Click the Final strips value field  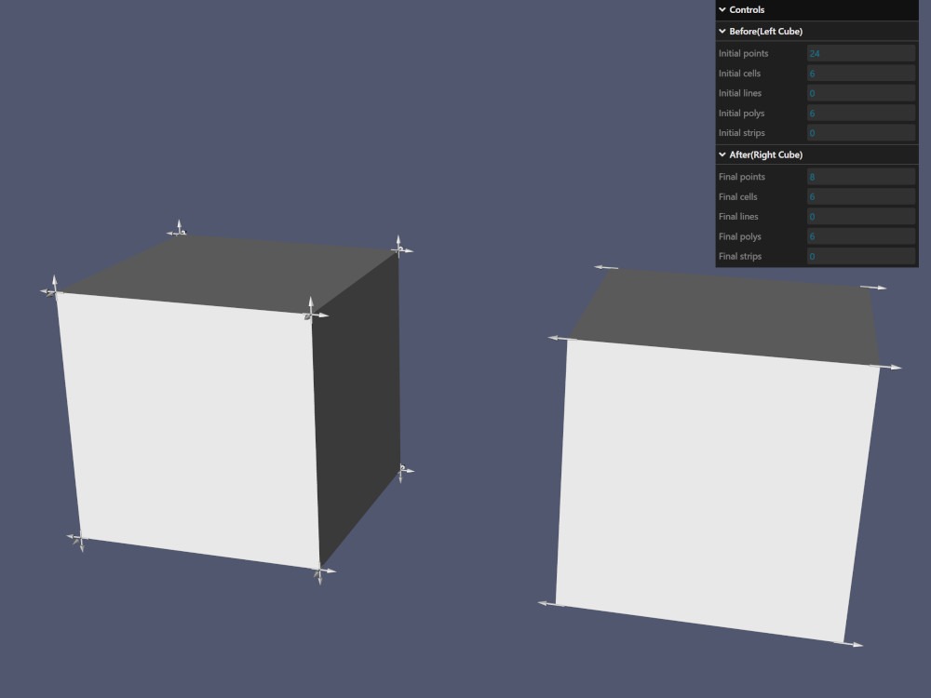860,256
